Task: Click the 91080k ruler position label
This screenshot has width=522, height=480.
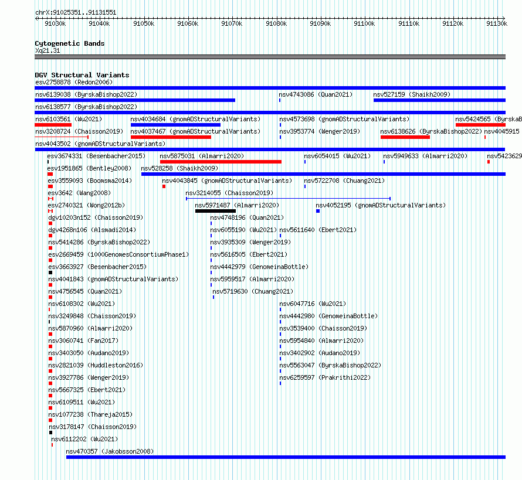Action: coord(276,23)
